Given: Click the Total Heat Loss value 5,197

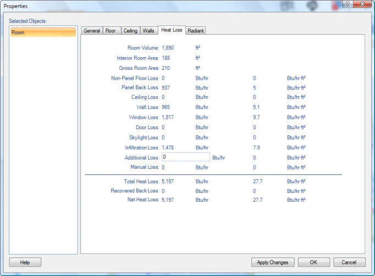Looking at the screenshot, I should (168, 181).
